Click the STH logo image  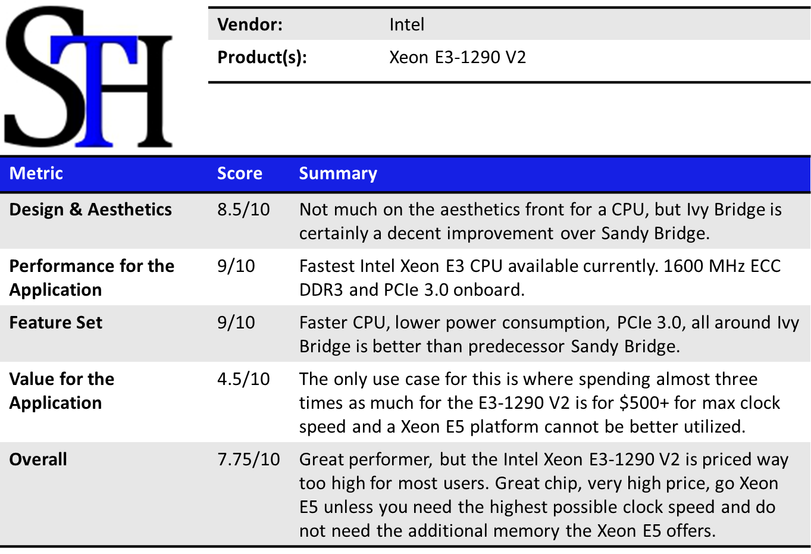(x=89, y=77)
